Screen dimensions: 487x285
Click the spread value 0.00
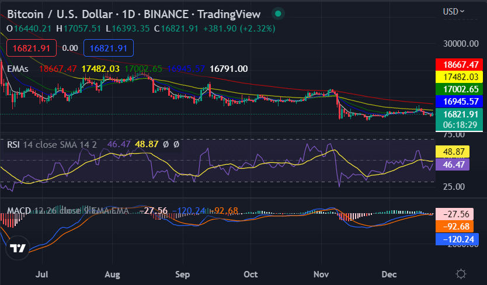click(70, 48)
